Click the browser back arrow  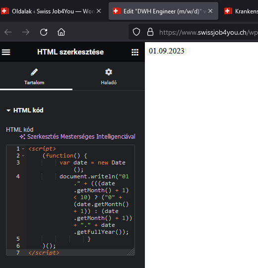click(x=8, y=32)
